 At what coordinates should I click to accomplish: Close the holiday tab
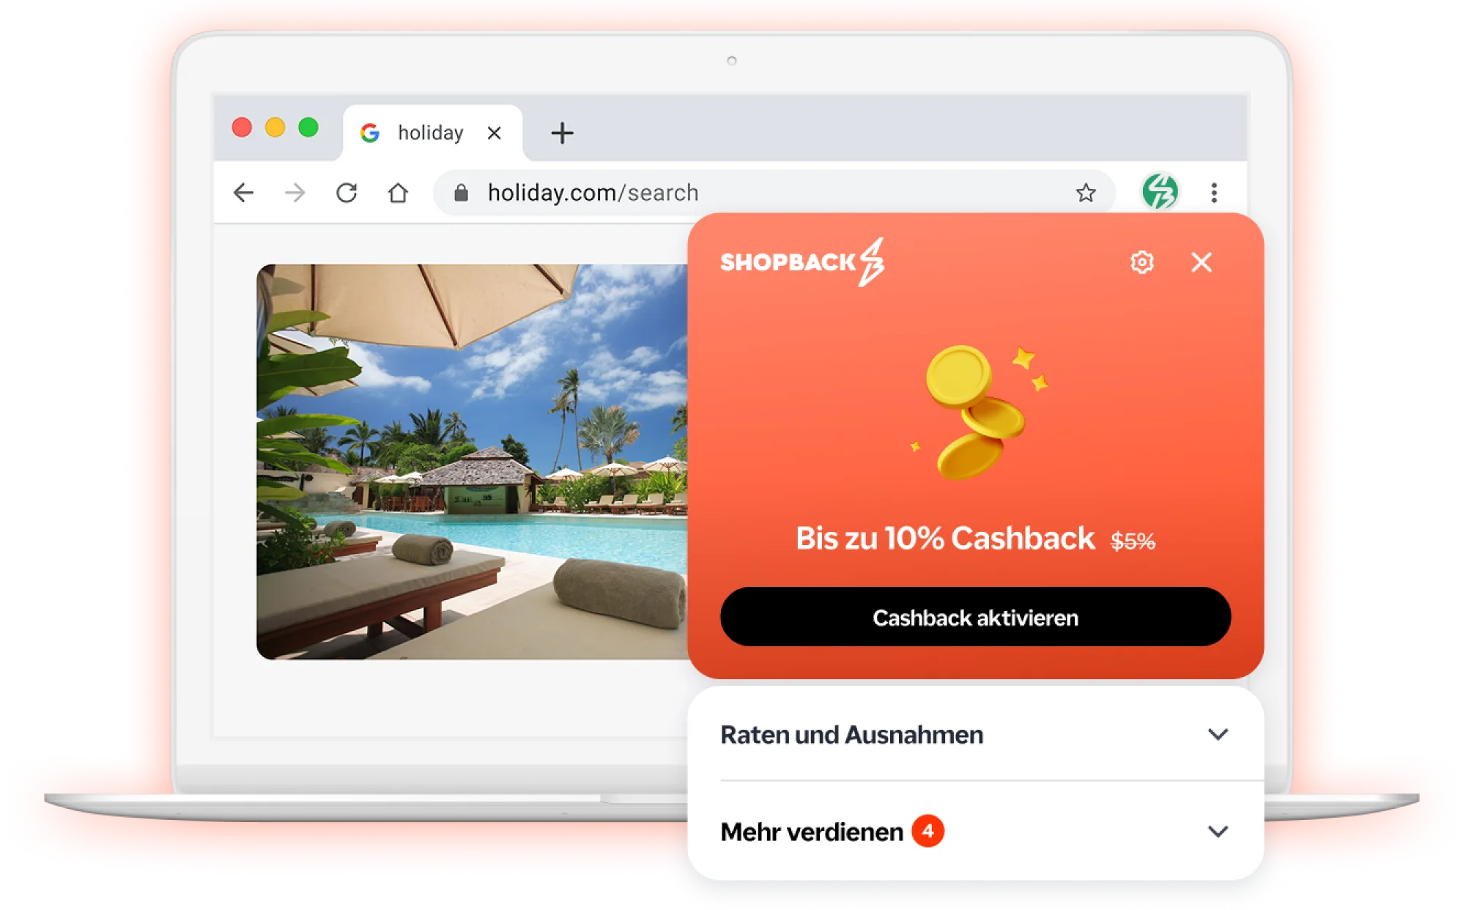(x=494, y=133)
